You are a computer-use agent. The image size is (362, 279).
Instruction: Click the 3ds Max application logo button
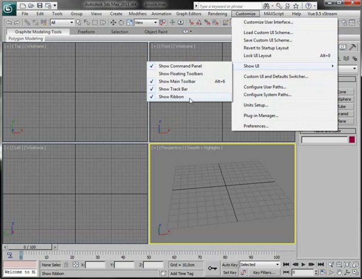[x=9, y=9]
